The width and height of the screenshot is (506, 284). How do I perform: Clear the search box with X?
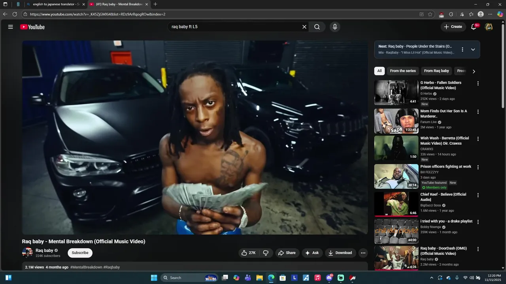[x=304, y=27]
